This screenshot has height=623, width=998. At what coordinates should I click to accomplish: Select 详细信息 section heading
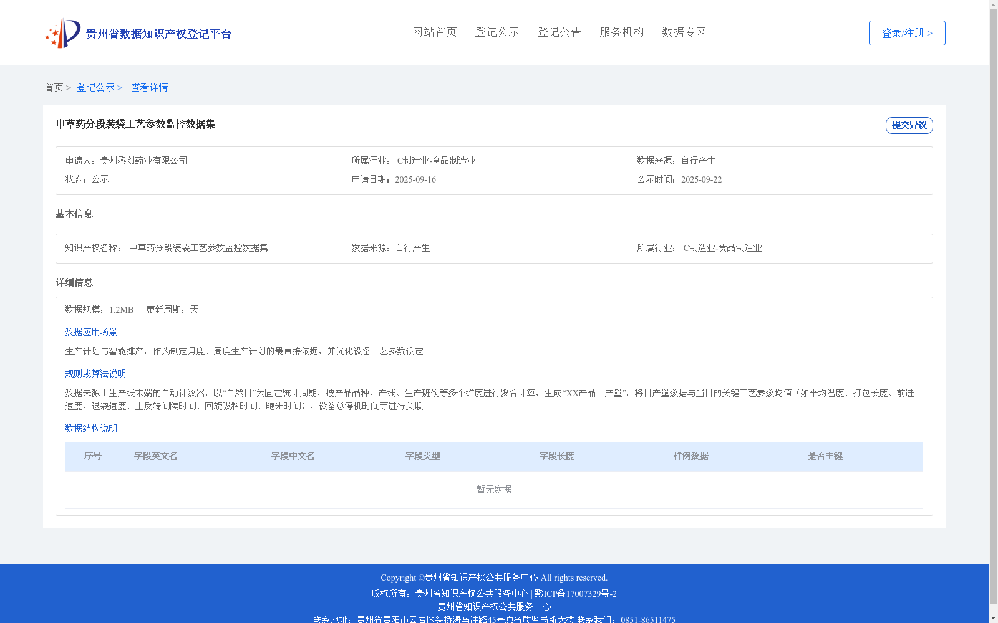tap(74, 283)
